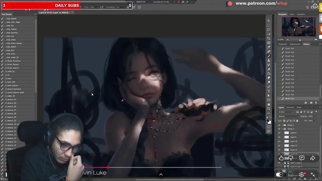Select the Path Selection tool
Screen dimensions: 322x181
(x=269, y=96)
